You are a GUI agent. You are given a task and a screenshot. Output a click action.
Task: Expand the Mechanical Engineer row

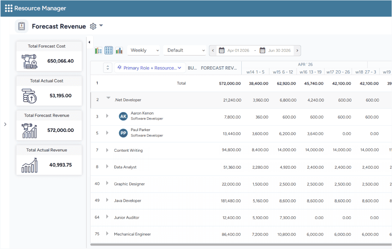point(107,234)
